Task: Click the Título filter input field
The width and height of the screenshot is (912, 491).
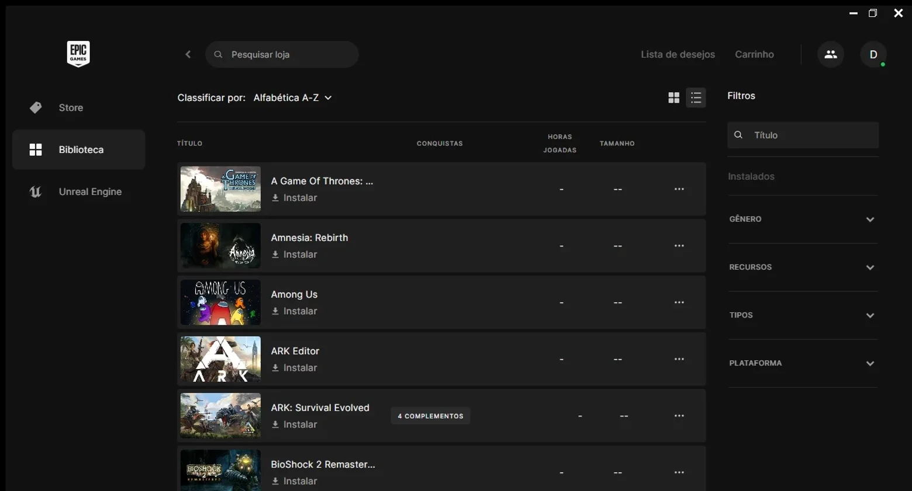Action: point(803,135)
